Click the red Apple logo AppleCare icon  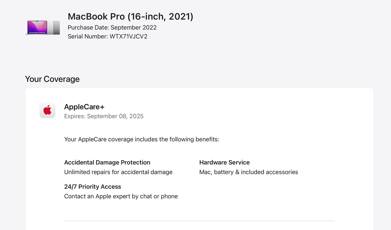click(x=48, y=110)
